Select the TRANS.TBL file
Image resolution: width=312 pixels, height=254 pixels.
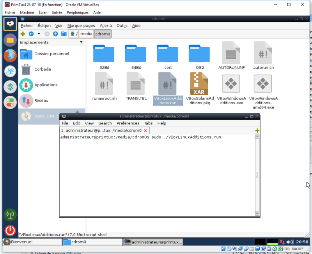point(136,86)
